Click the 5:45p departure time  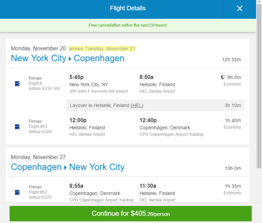click(77, 77)
